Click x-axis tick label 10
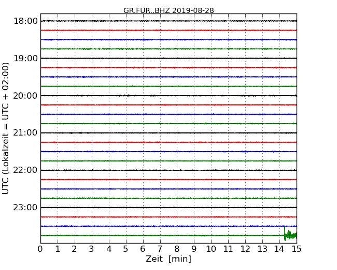Viewport: 337px width, 270px height. [x=211, y=249]
